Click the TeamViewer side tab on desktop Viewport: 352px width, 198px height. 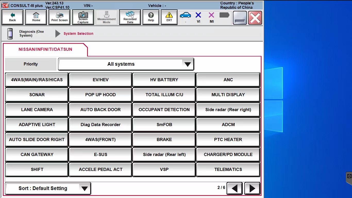click(349, 178)
